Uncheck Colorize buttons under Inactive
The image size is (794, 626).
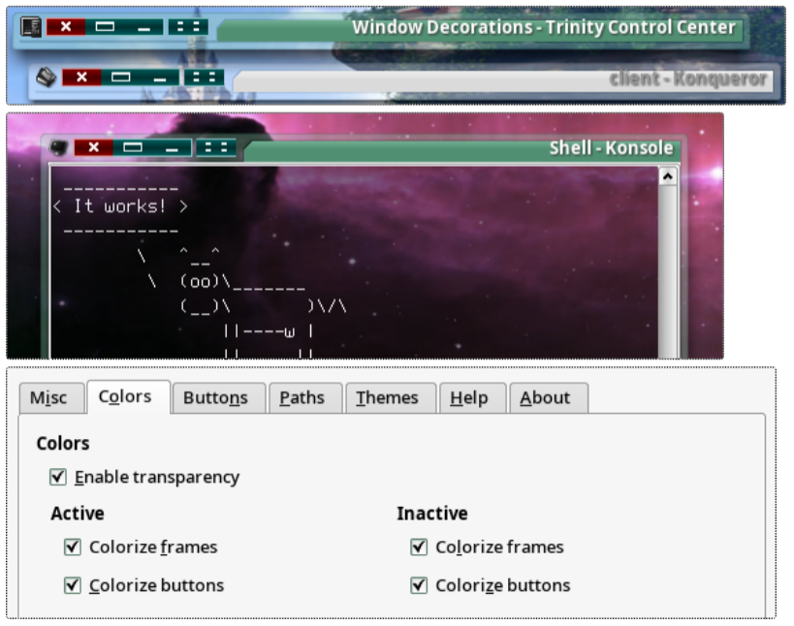(x=419, y=585)
